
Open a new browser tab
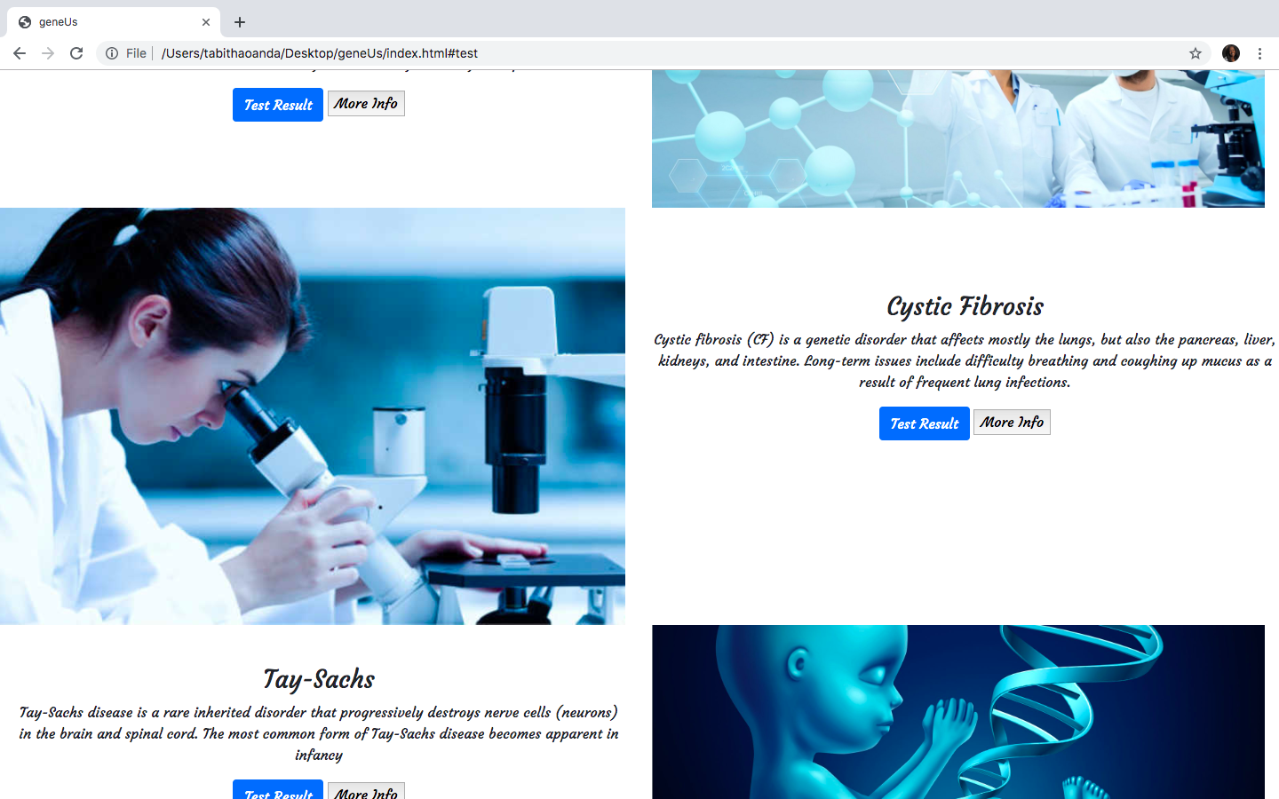click(x=239, y=22)
